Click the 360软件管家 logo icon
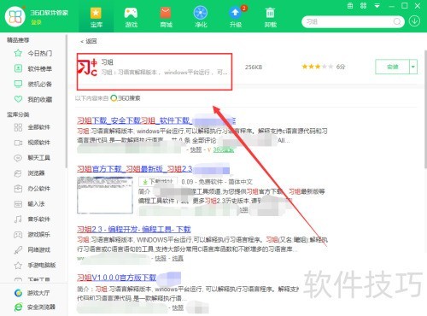Screen dimensions: 427x316 pyautogui.click(x=15, y=16)
